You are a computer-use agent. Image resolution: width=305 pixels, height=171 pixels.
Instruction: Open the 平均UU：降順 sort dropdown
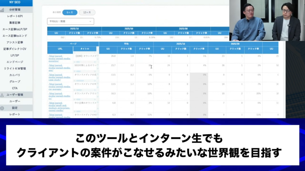pos(71,21)
